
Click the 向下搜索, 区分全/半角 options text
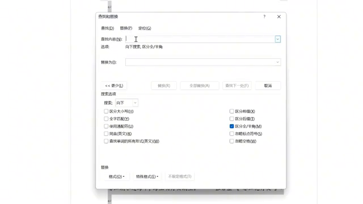click(144, 46)
